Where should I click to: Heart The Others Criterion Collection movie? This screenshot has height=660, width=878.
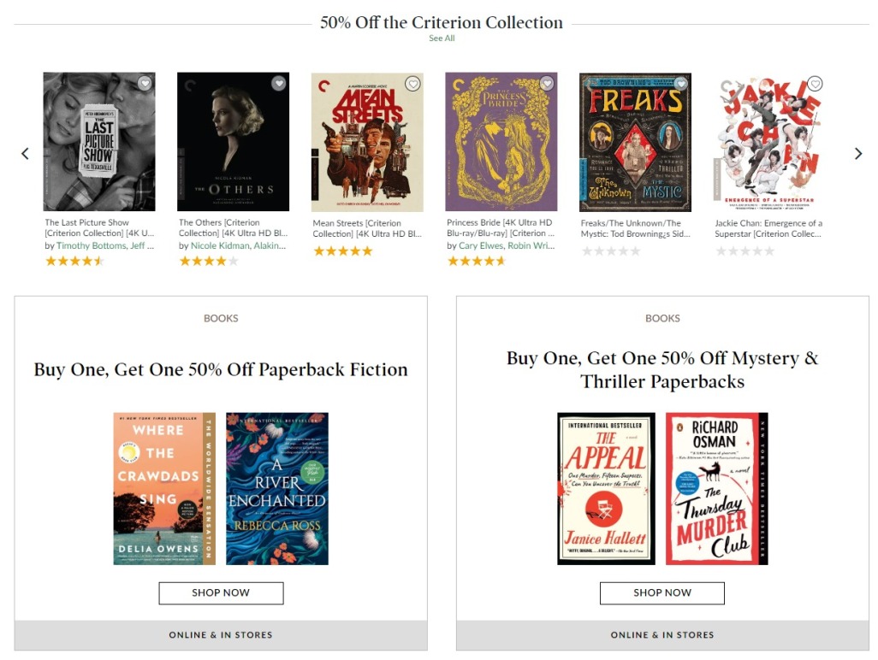click(277, 83)
